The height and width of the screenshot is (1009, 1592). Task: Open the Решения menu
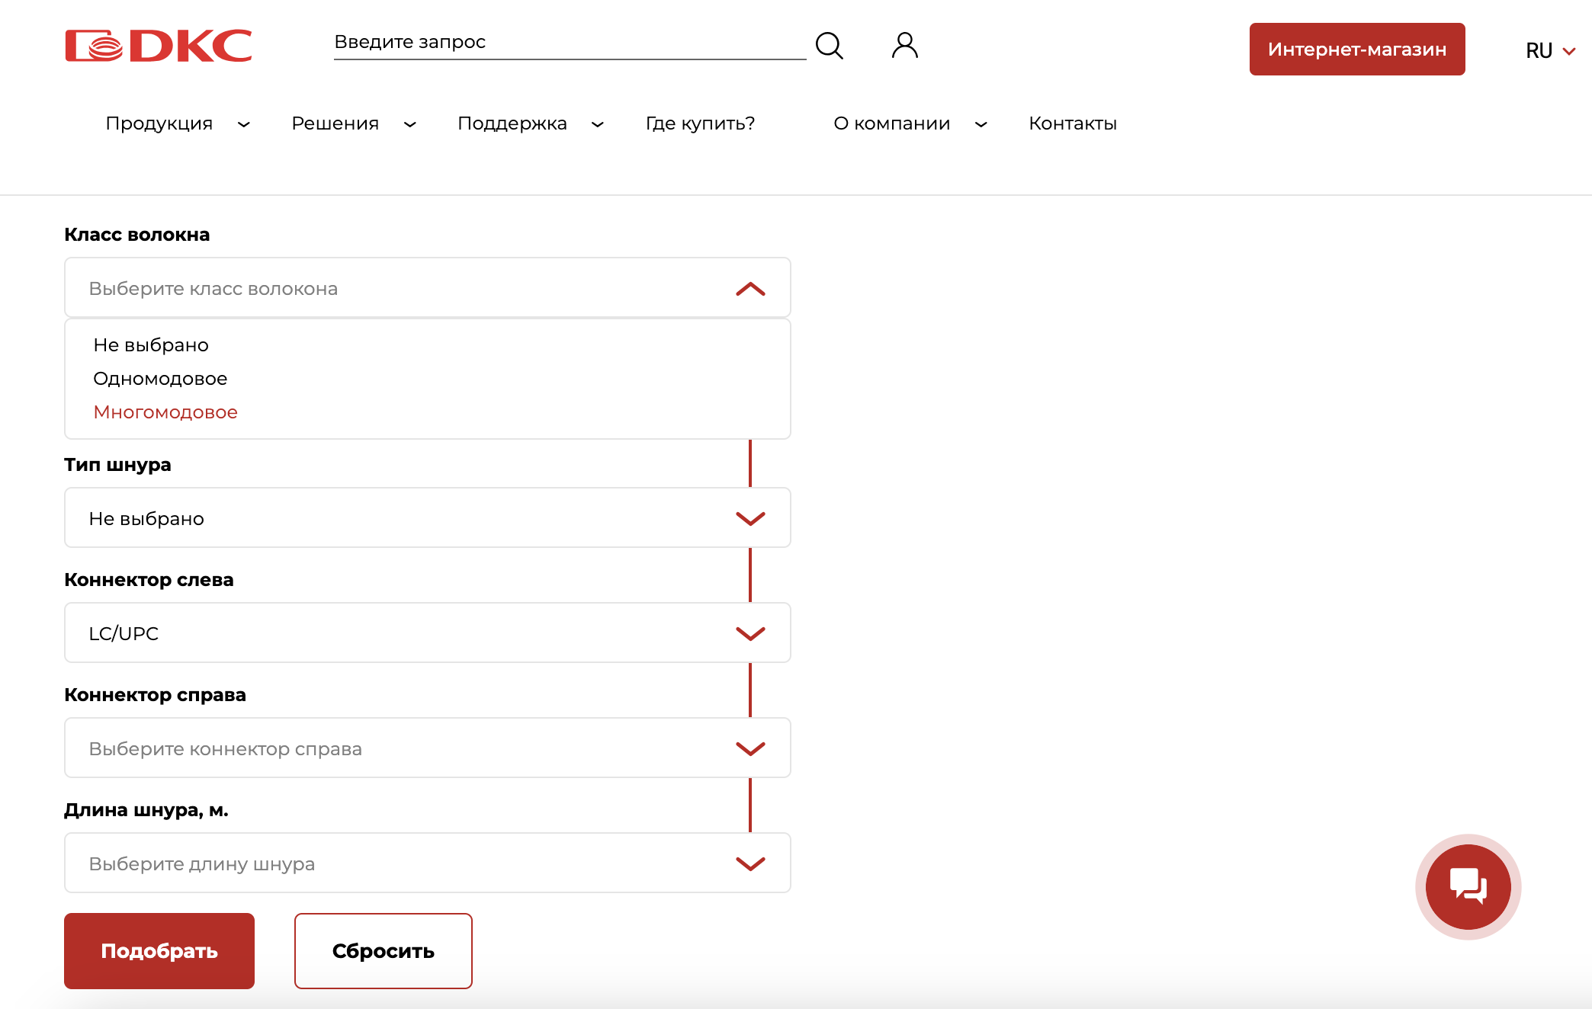click(x=335, y=123)
